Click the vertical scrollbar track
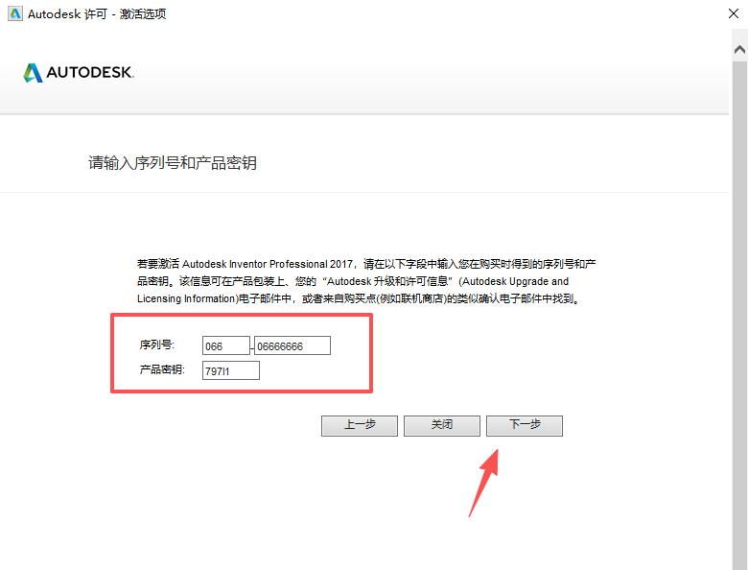Image resolution: width=748 pixels, height=570 pixels. tap(740, 315)
